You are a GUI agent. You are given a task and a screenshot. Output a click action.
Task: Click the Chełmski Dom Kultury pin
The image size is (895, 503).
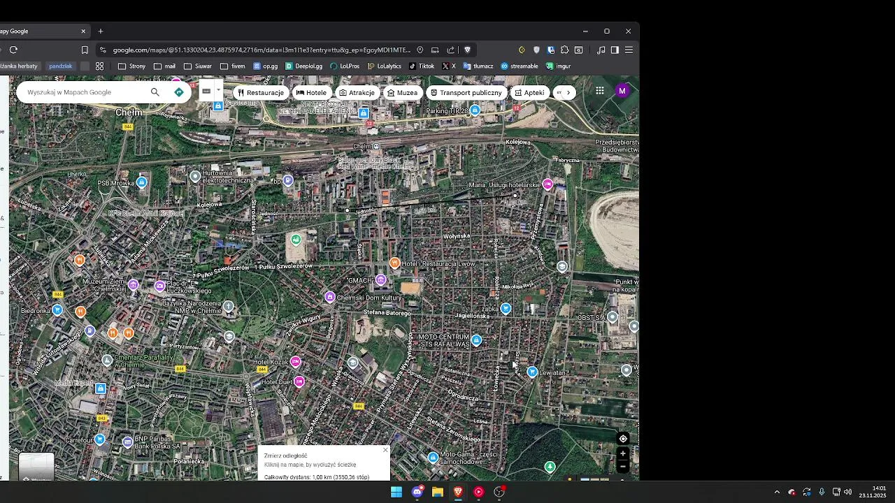point(330,297)
